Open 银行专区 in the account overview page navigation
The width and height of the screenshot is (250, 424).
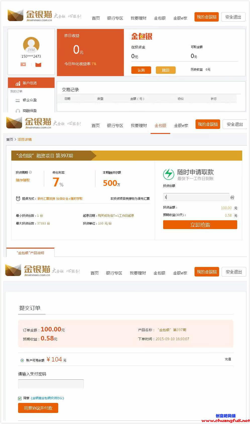pyautogui.click(x=115, y=18)
